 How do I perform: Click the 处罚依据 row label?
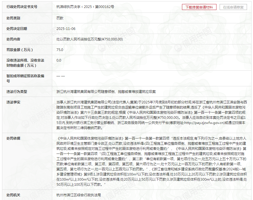13,138
